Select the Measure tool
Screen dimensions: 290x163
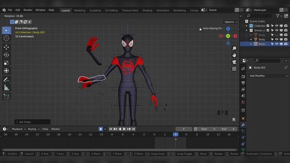[x=6, y=87]
